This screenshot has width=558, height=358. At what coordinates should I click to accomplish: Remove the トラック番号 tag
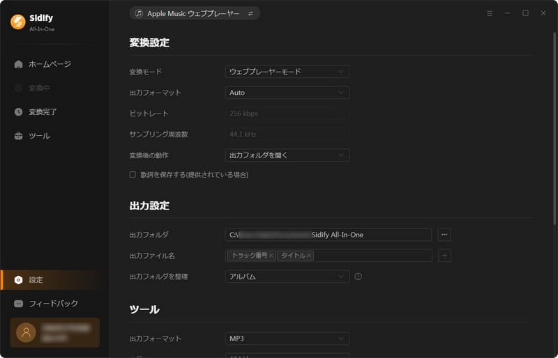pyautogui.click(x=271, y=256)
